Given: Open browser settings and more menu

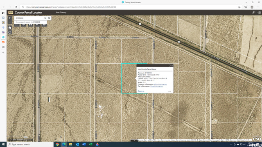Looking at the screenshot, I should tap(258, 7).
